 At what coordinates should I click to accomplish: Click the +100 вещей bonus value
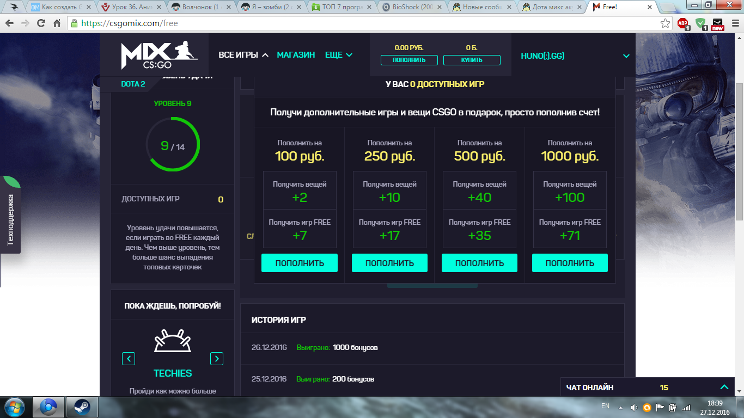[x=570, y=198]
